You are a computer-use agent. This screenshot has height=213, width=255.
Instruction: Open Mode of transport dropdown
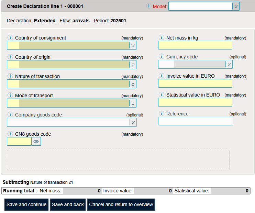[133, 103]
